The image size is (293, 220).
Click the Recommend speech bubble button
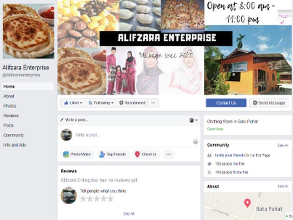(132, 103)
